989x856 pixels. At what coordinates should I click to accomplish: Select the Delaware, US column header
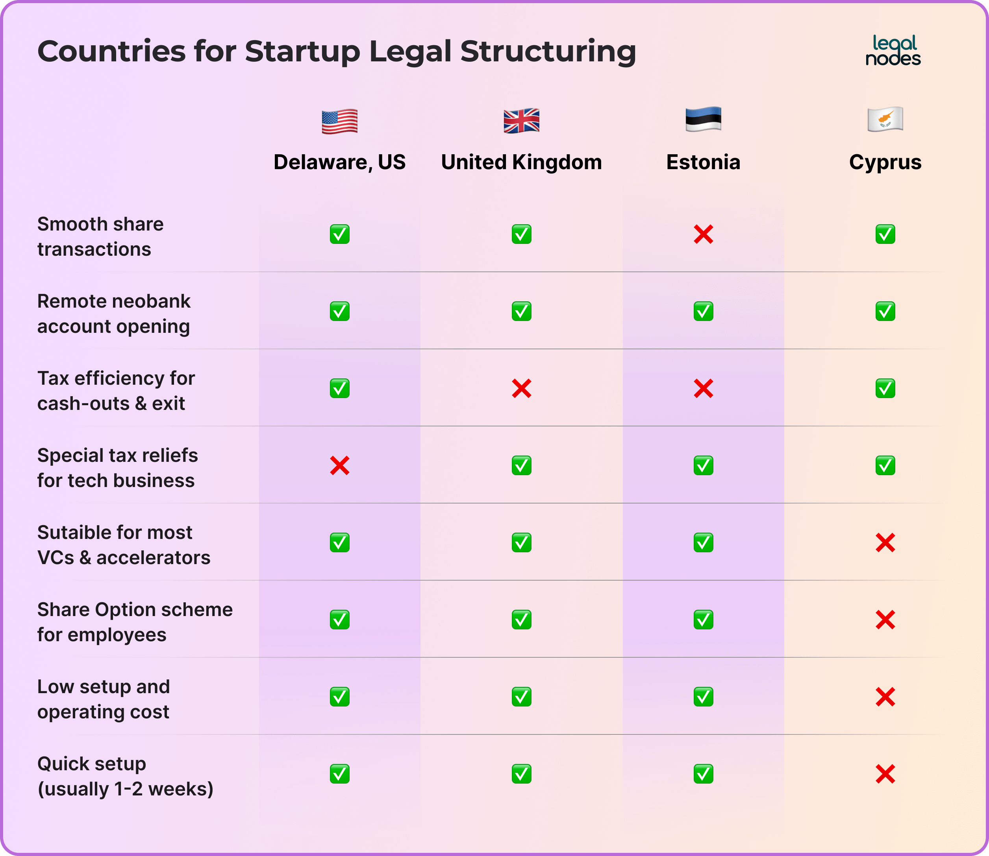click(339, 162)
